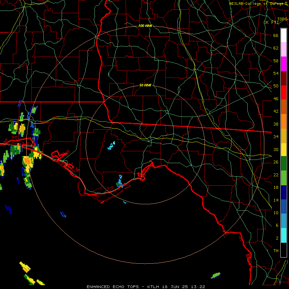This screenshot has height=289, width=289.
Task: Click the "18" legend value
Action: [x=276, y=188]
